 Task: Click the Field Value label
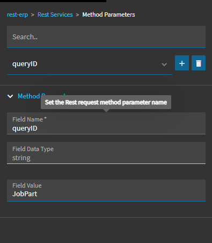[x=27, y=185]
